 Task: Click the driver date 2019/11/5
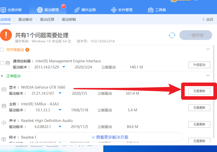(80, 127)
